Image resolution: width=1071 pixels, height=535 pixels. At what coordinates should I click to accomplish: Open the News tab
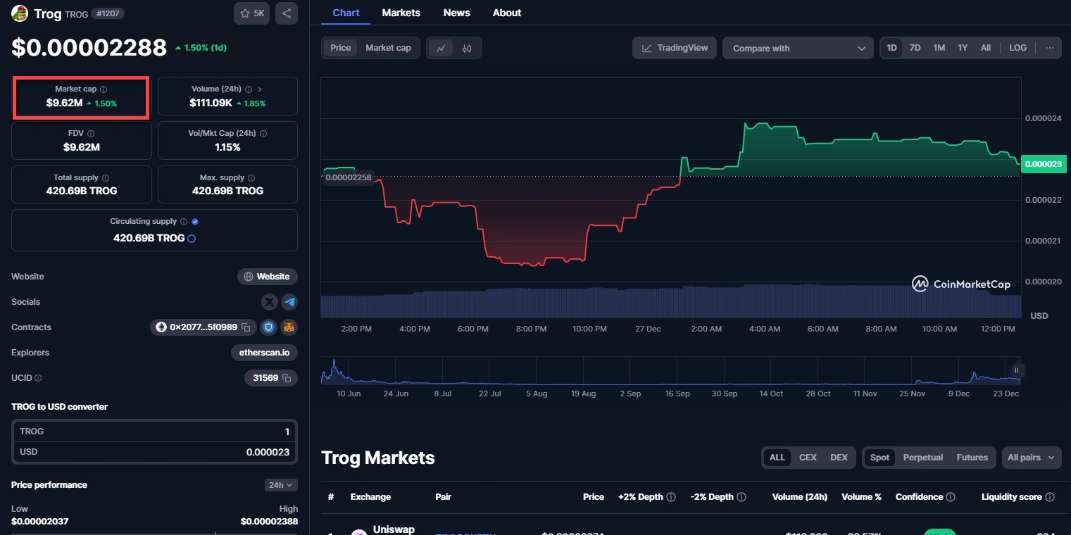pos(456,13)
